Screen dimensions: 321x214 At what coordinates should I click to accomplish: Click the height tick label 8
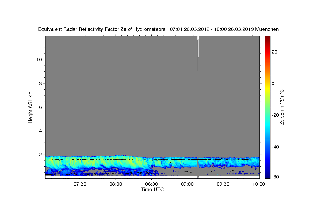click(x=40, y=83)
